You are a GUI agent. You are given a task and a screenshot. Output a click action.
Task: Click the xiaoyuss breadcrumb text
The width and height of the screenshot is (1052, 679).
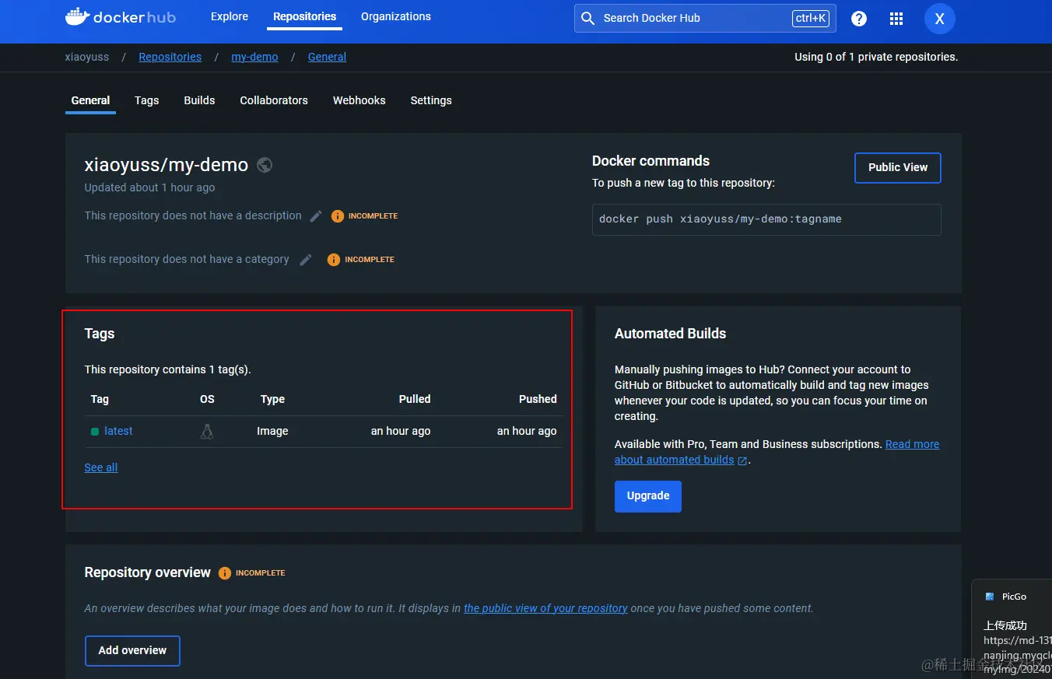(x=87, y=57)
